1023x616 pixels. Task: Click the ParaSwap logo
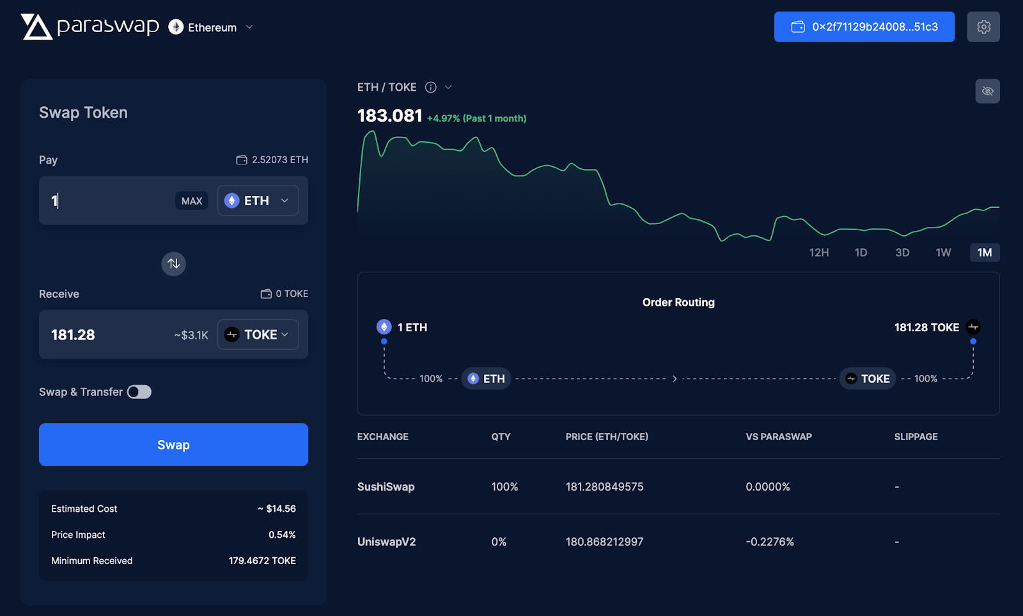pyautogui.click(x=90, y=27)
